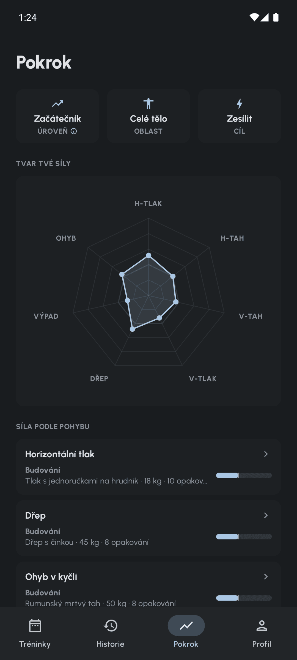Switch to the Tréninky tab label
Viewport: 297px width, 660px height.
point(35,644)
